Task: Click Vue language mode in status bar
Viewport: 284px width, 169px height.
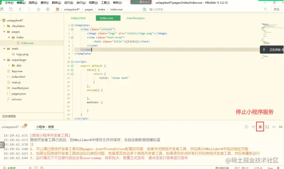Action: coord(270,168)
